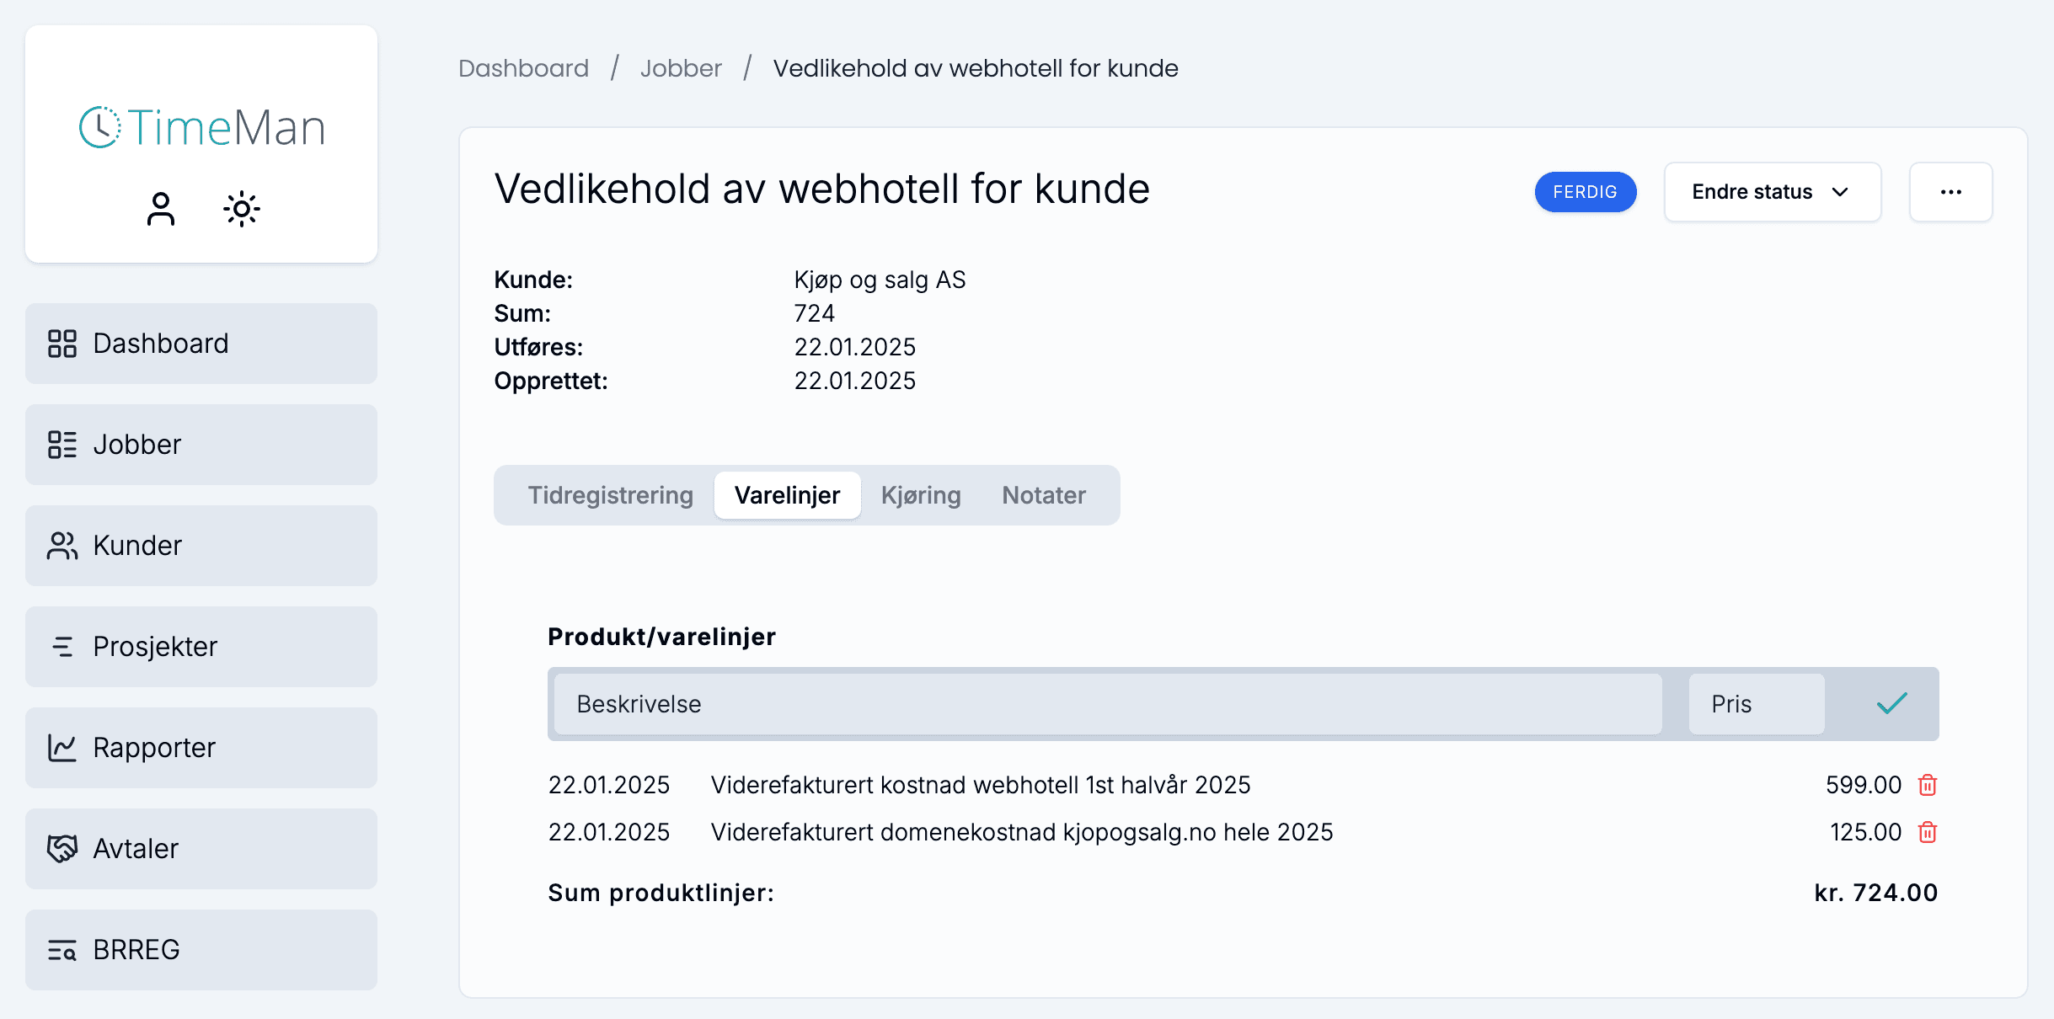Open Rapporter from the sidebar
The width and height of the screenshot is (2054, 1019).
coord(201,748)
